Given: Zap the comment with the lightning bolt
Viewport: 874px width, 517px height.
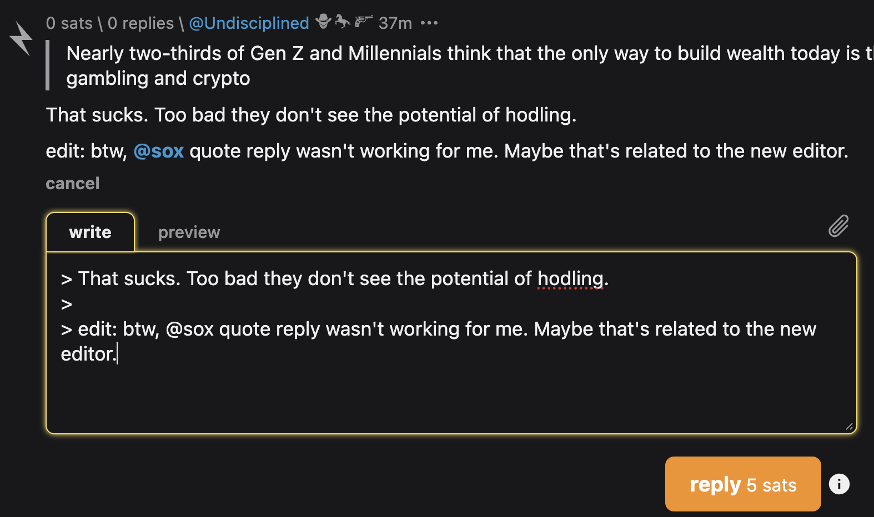Looking at the screenshot, I should (21, 38).
